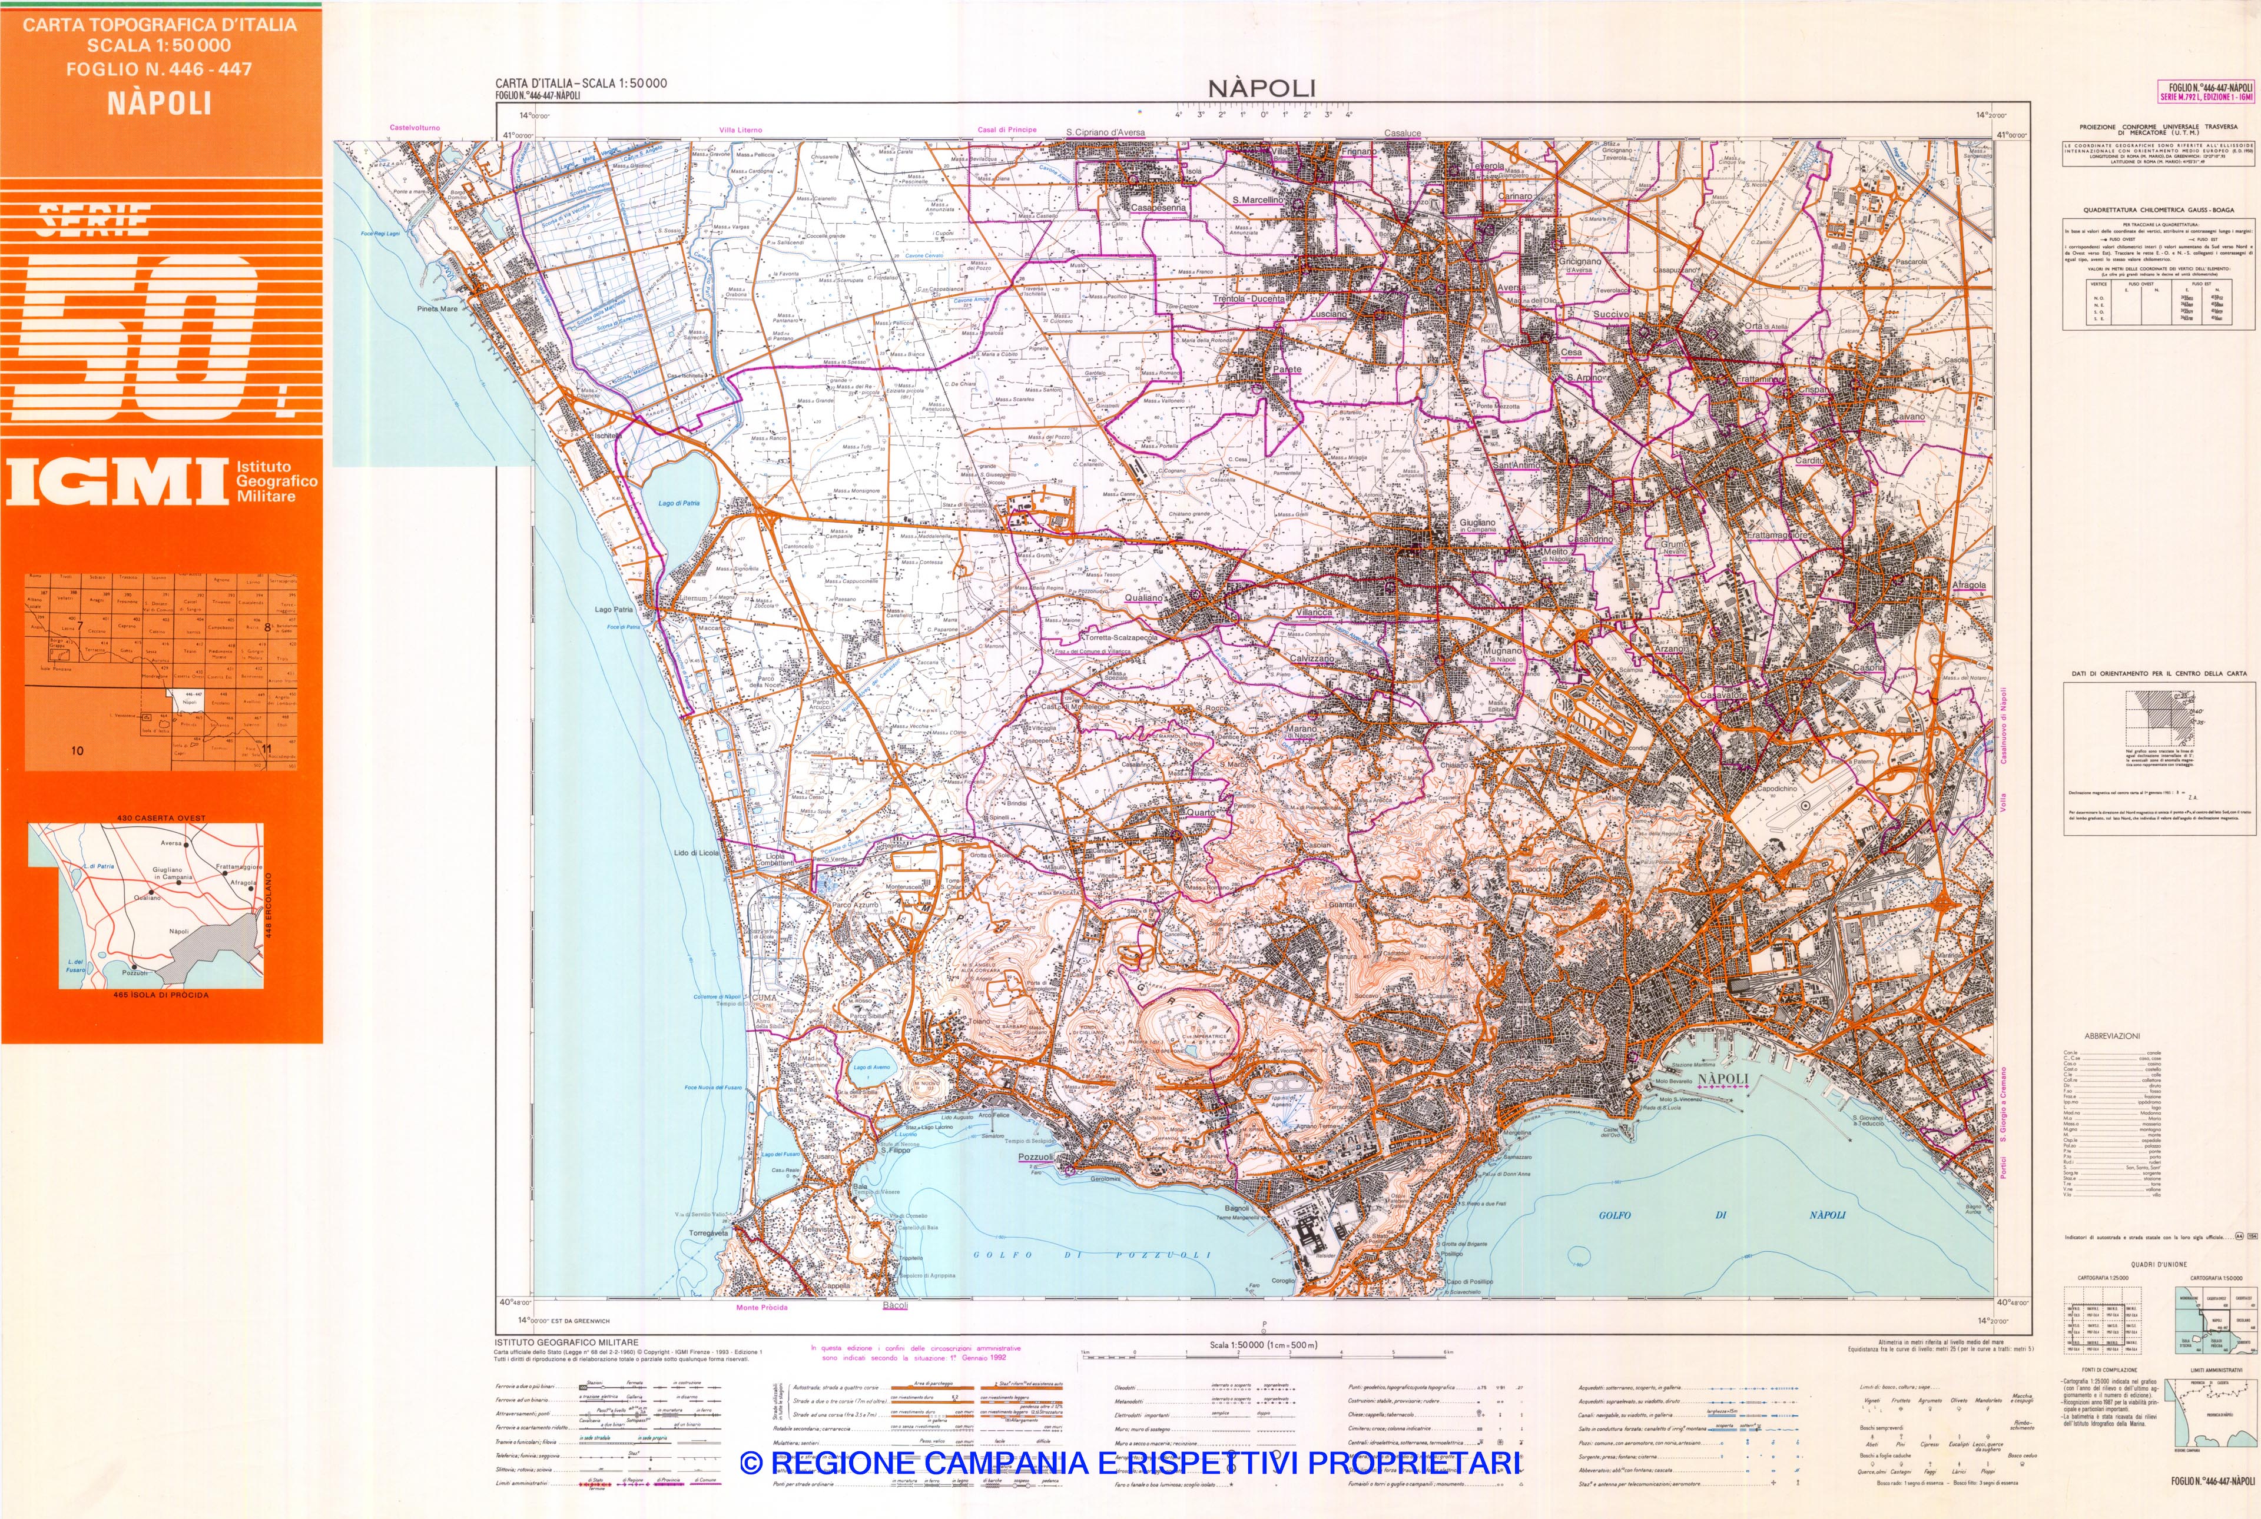Screen dimensions: 2261x1519
Task: Click the "Aversa" label on the main map
Action: (1511, 289)
